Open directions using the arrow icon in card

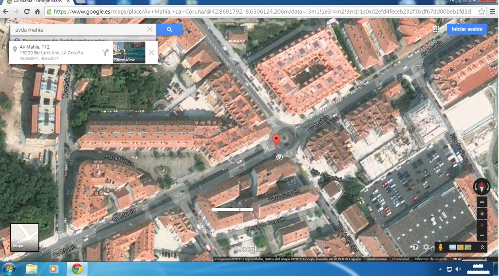(105, 52)
